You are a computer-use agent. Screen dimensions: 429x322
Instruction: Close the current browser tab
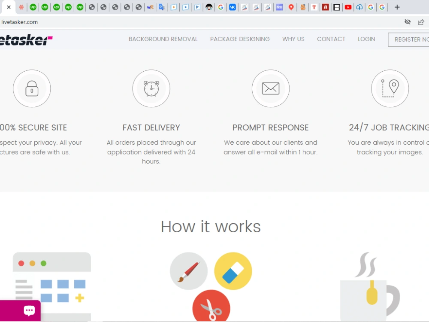pyautogui.click(x=9, y=7)
